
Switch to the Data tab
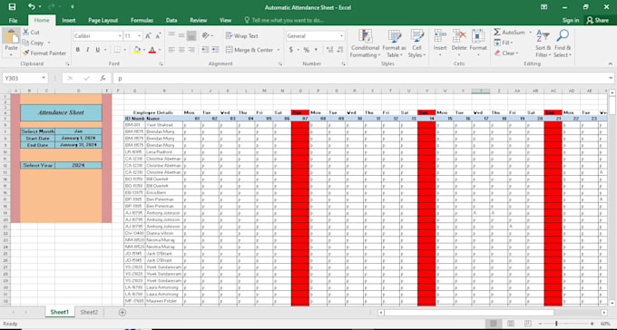[171, 21]
